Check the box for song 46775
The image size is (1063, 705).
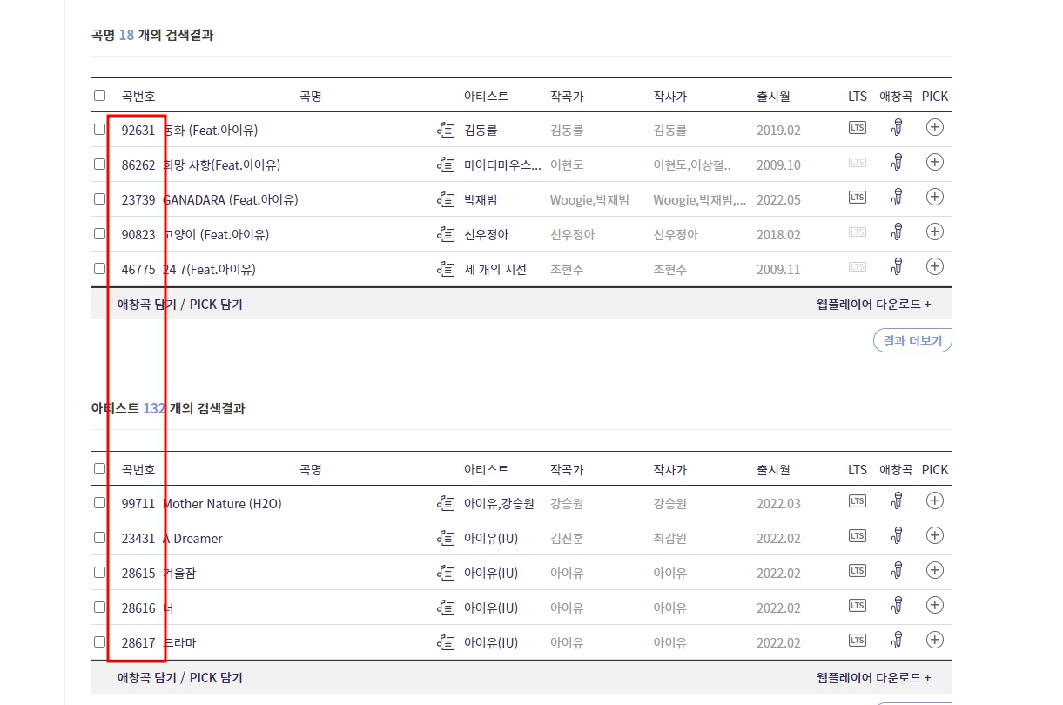(x=99, y=268)
